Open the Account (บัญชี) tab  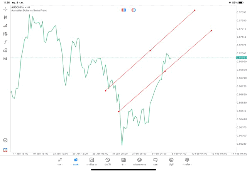171,162
